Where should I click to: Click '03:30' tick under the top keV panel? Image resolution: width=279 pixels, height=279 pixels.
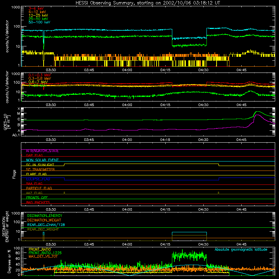[51, 70]
